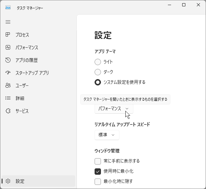Enable 常に手前に表示する checkbox
Viewport: 206px width, 189px height.
click(98, 161)
